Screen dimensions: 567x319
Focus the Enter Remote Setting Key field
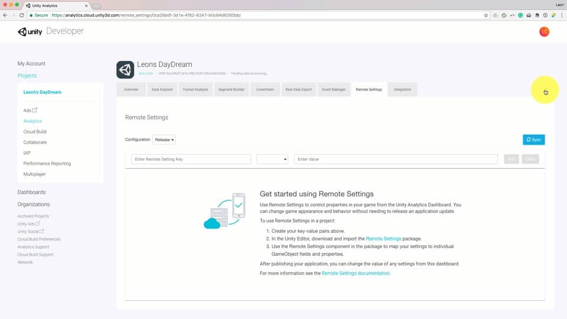pos(191,159)
